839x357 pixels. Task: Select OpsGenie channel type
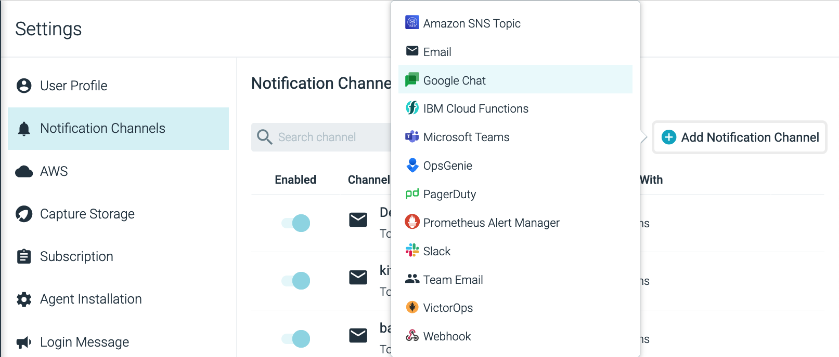click(515, 165)
